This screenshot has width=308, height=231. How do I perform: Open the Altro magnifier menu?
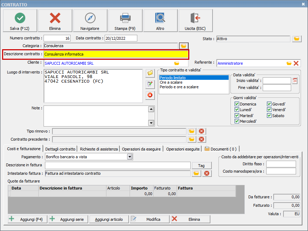coord(160,20)
